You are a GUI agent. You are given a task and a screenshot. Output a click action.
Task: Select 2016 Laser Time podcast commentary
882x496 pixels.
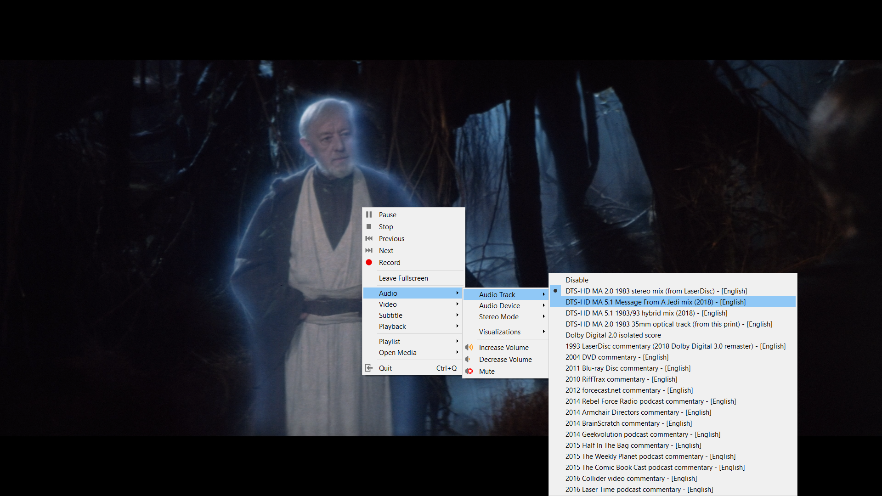pyautogui.click(x=673, y=489)
